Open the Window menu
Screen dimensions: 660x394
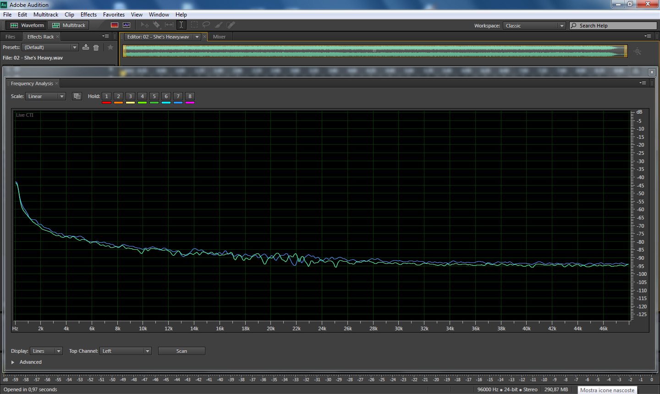(x=159, y=14)
